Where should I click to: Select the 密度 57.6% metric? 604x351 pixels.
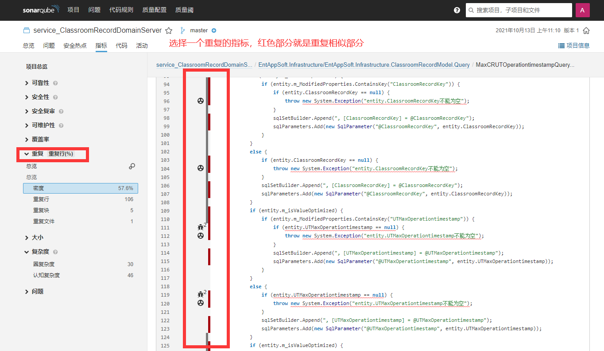(81, 188)
